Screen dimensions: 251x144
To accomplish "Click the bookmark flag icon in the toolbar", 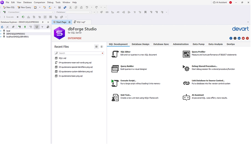I will point(145,12).
